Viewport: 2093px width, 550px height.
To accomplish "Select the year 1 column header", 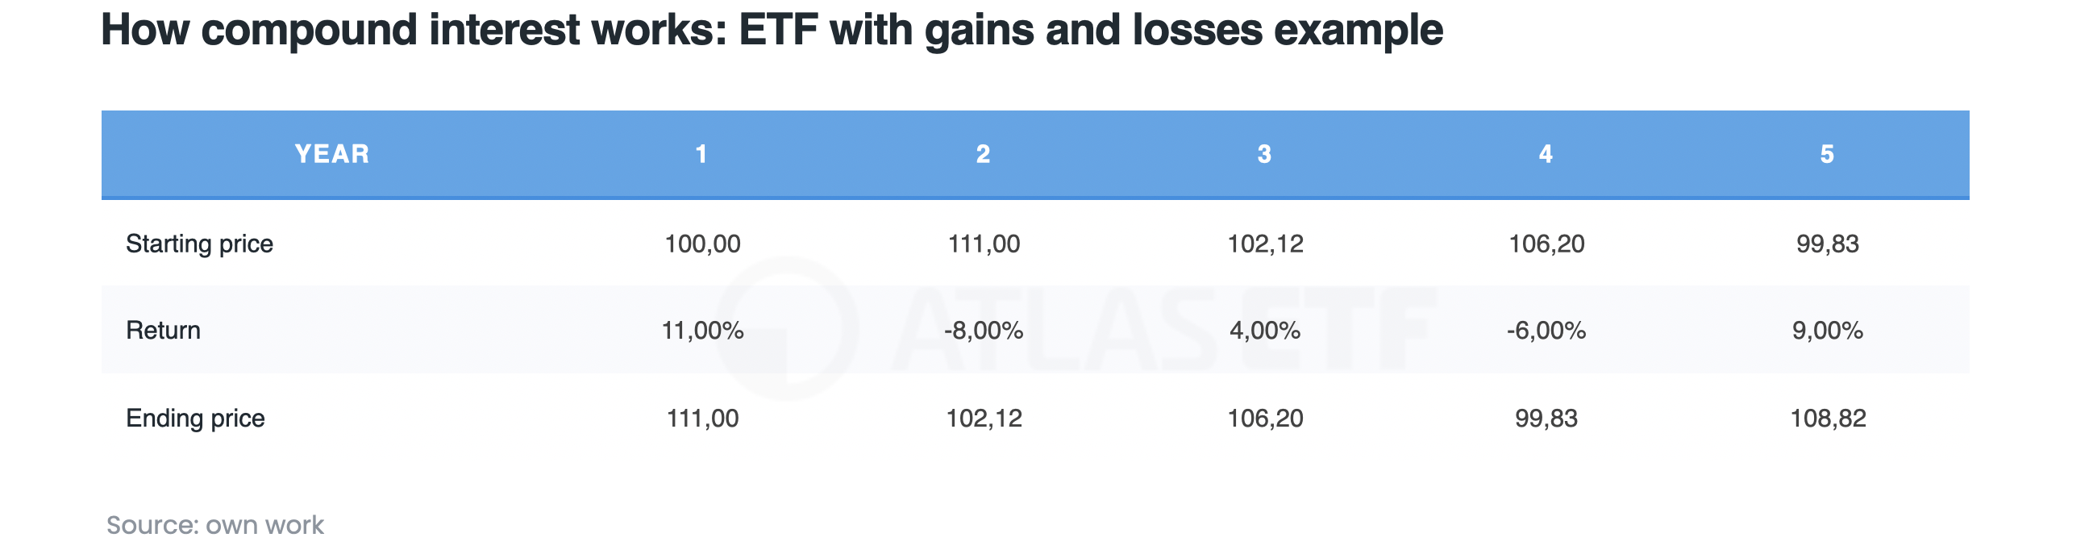I will tap(701, 153).
